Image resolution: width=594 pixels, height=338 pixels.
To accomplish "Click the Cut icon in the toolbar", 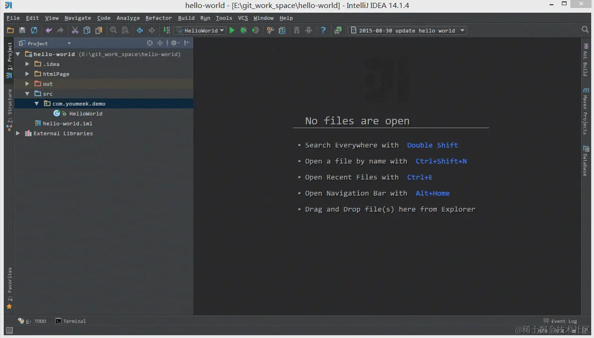I will [x=74, y=30].
